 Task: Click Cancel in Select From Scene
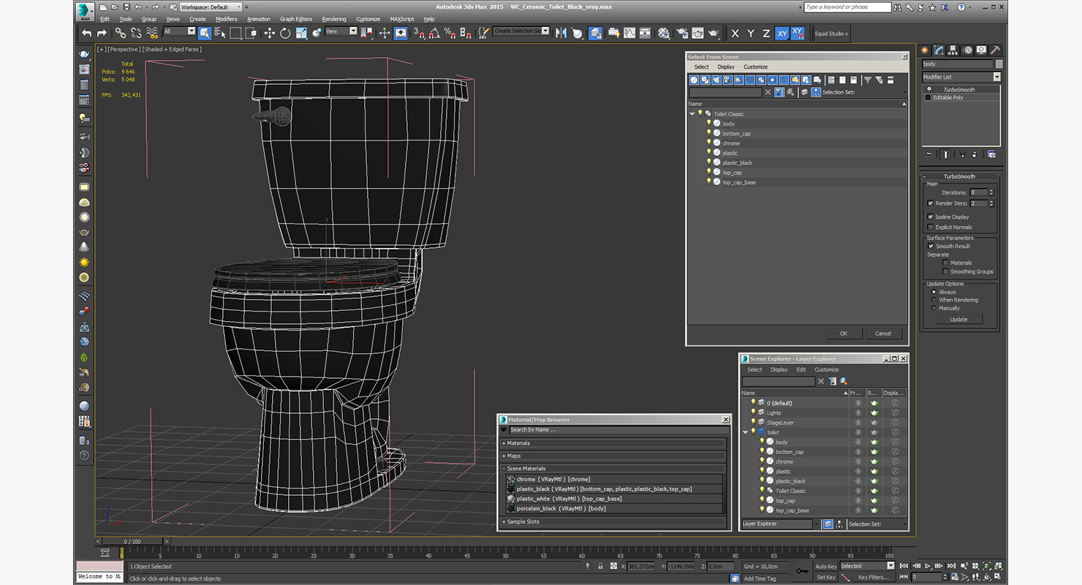tap(883, 333)
